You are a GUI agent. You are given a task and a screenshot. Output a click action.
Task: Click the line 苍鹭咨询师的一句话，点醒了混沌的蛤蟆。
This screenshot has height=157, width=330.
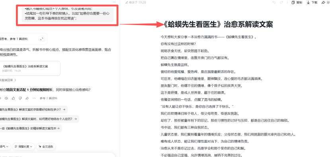pos(192,99)
